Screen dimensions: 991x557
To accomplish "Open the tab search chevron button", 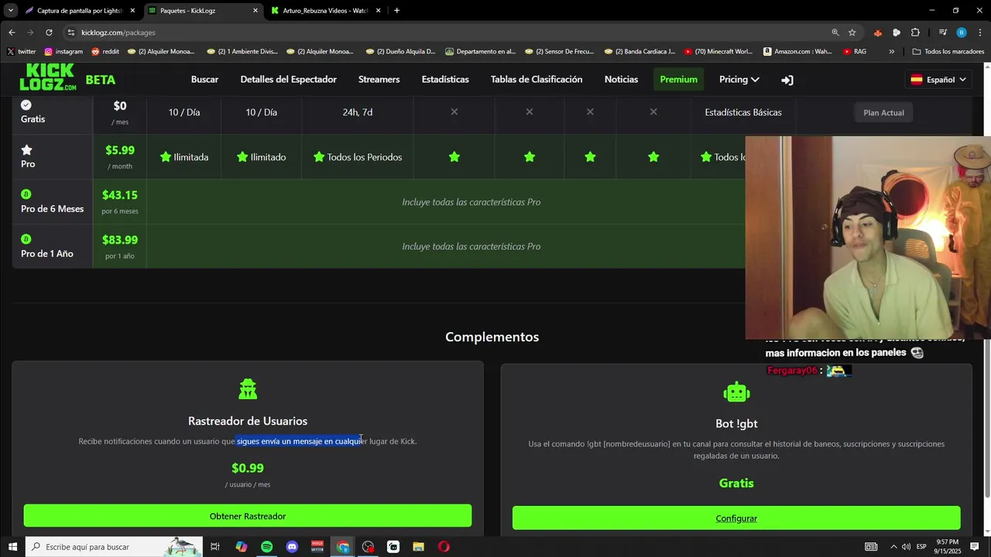I will click(x=11, y=11).
